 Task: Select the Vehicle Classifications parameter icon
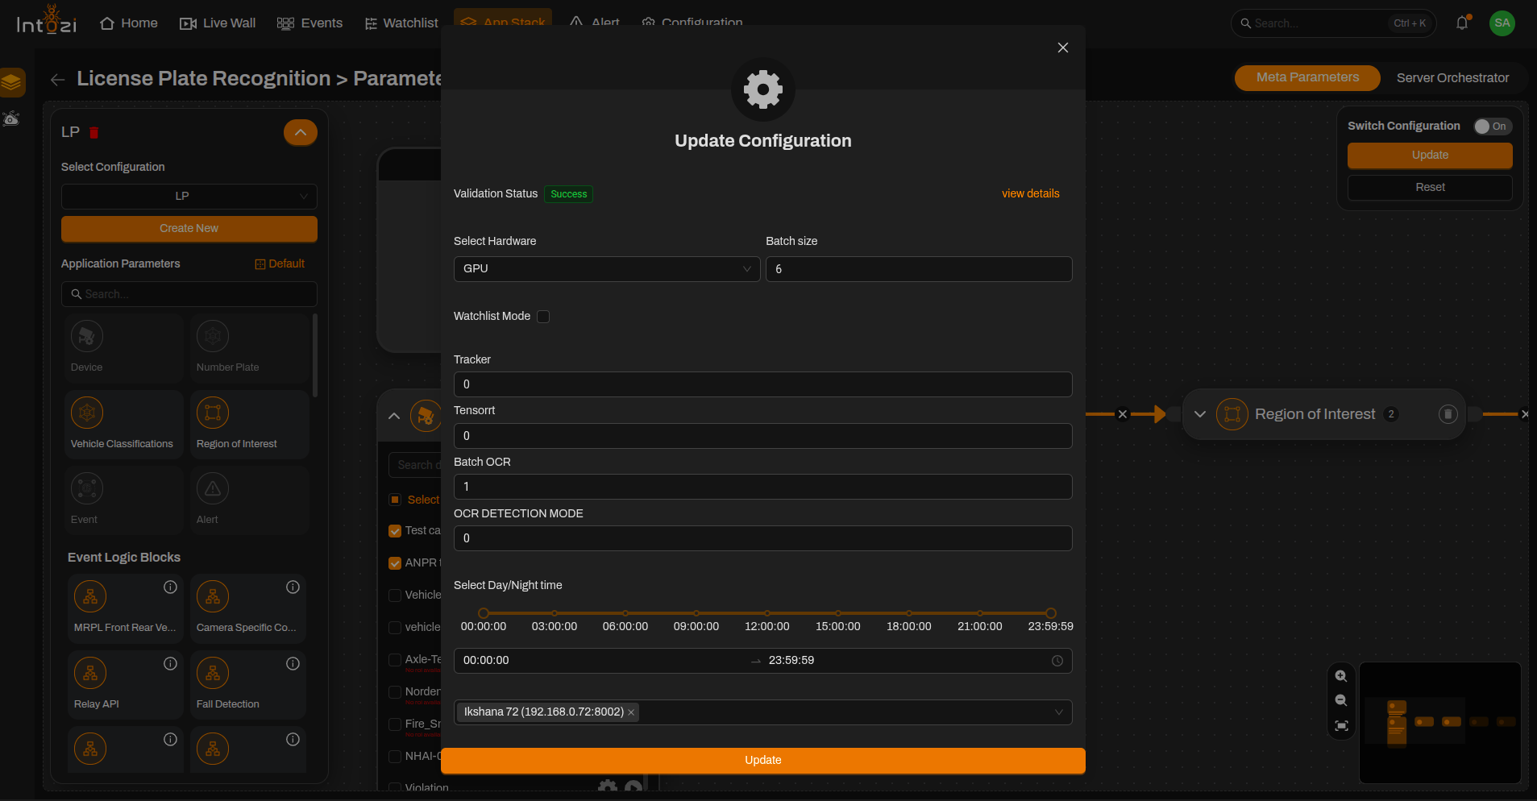coord(87,413)
